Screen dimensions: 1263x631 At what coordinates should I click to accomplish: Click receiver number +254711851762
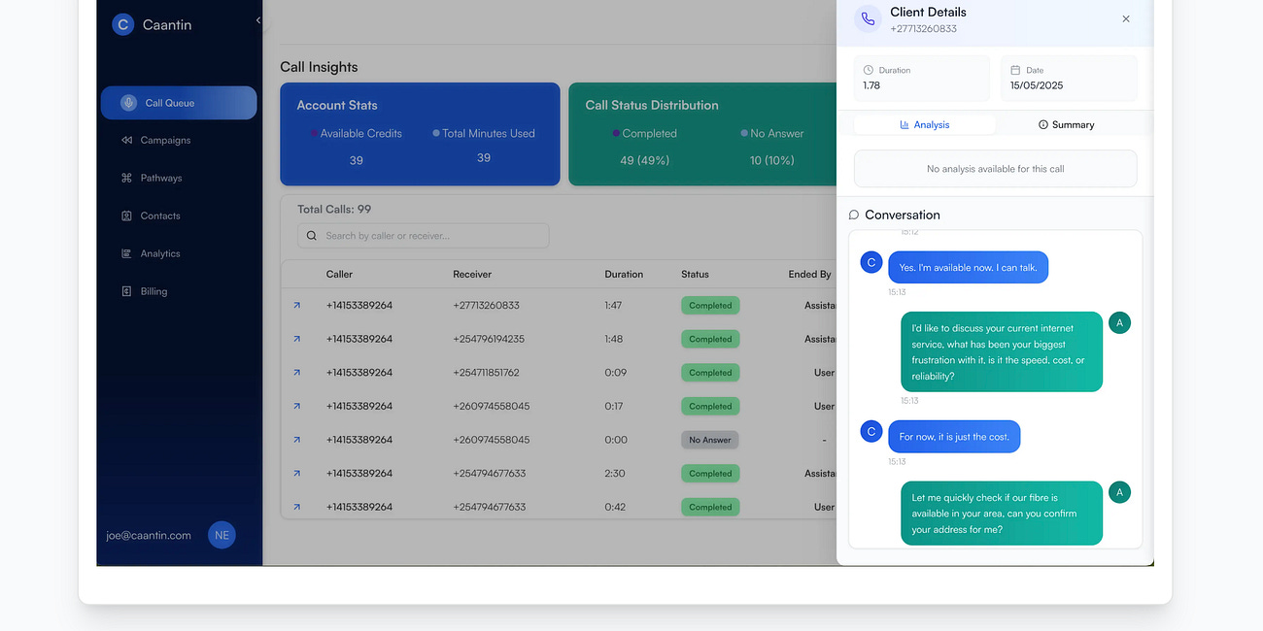[x=486, y=373]
